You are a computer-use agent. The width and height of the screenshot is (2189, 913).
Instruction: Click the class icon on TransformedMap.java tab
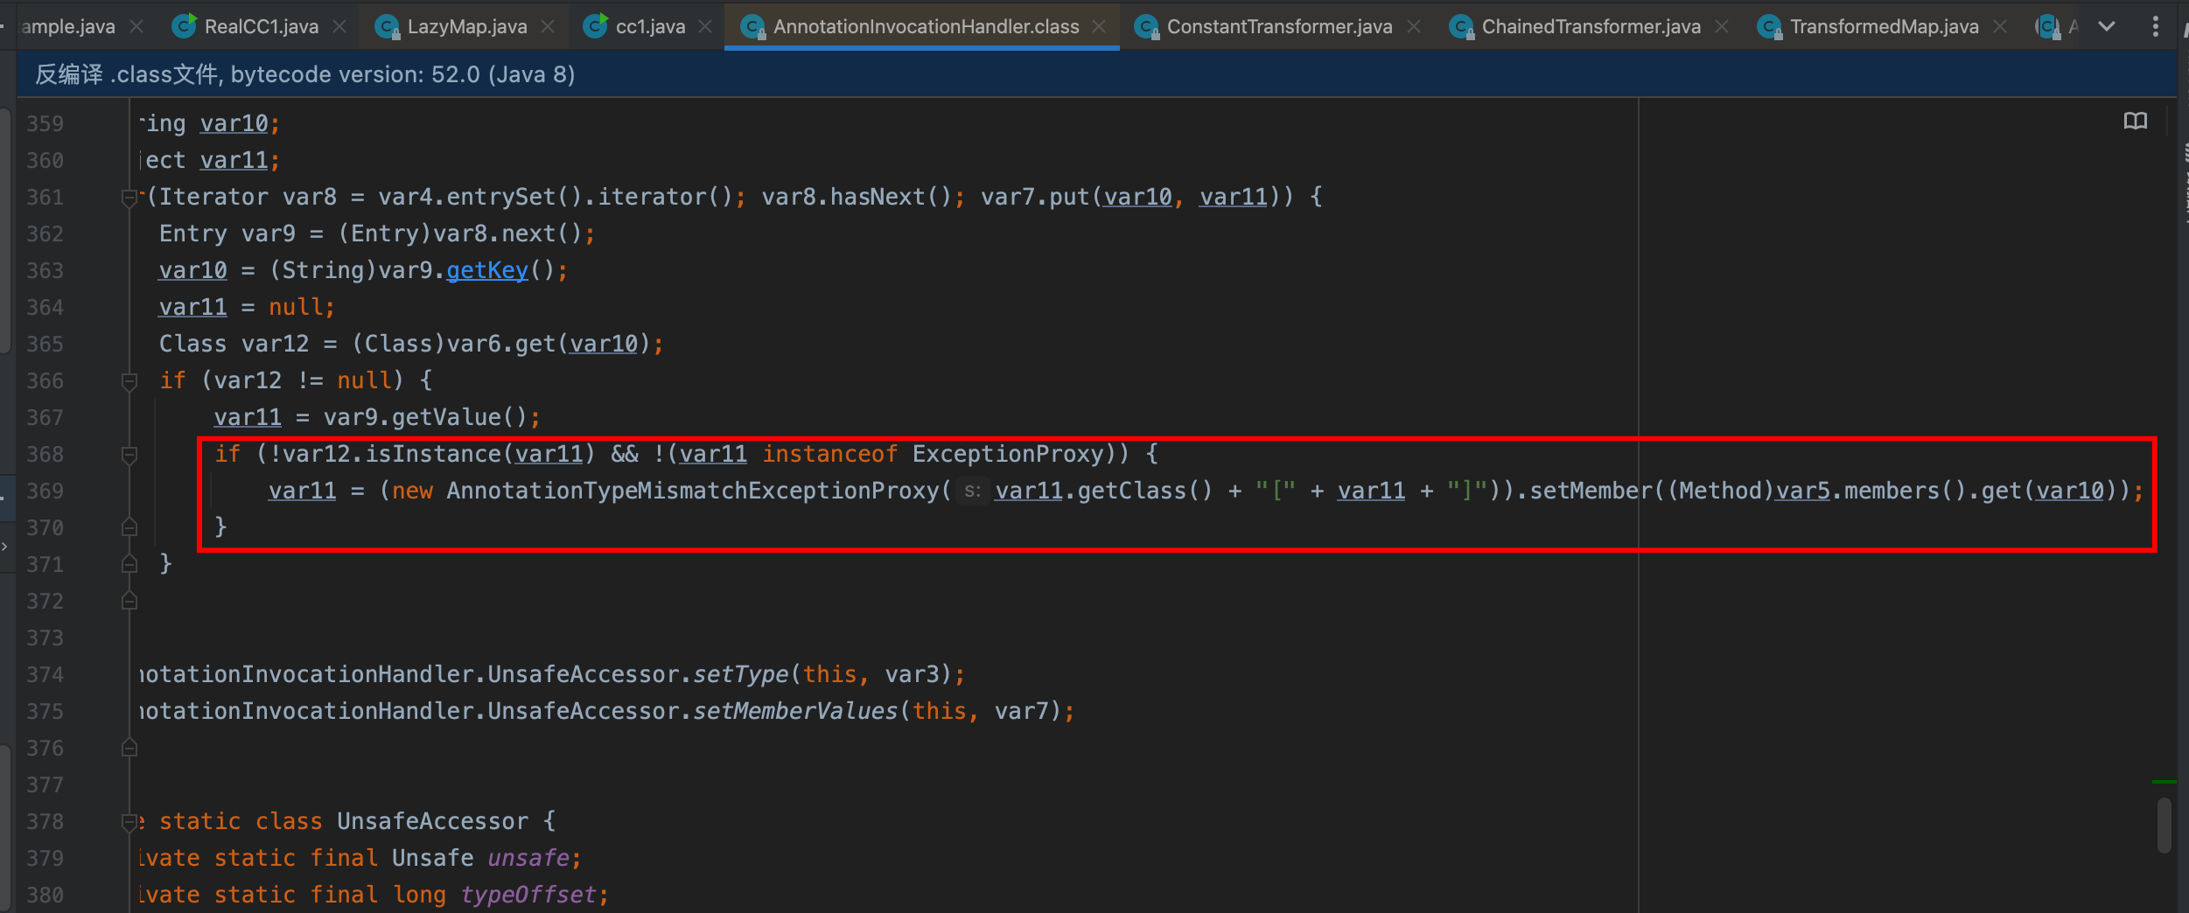pos(1768,27)
